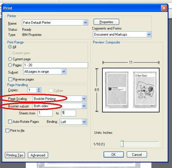The height and width of the screenshot is (168, 172).
Task: Click the Sheets from input field
Action: click(45, 113)
